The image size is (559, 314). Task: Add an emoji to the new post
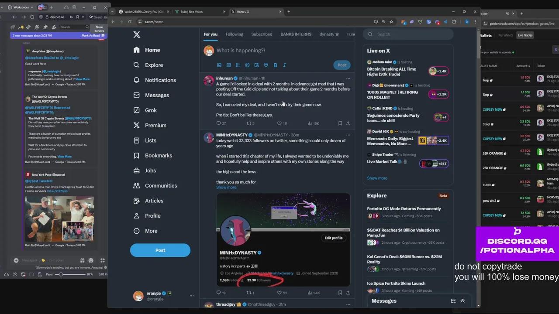(247, 65)
